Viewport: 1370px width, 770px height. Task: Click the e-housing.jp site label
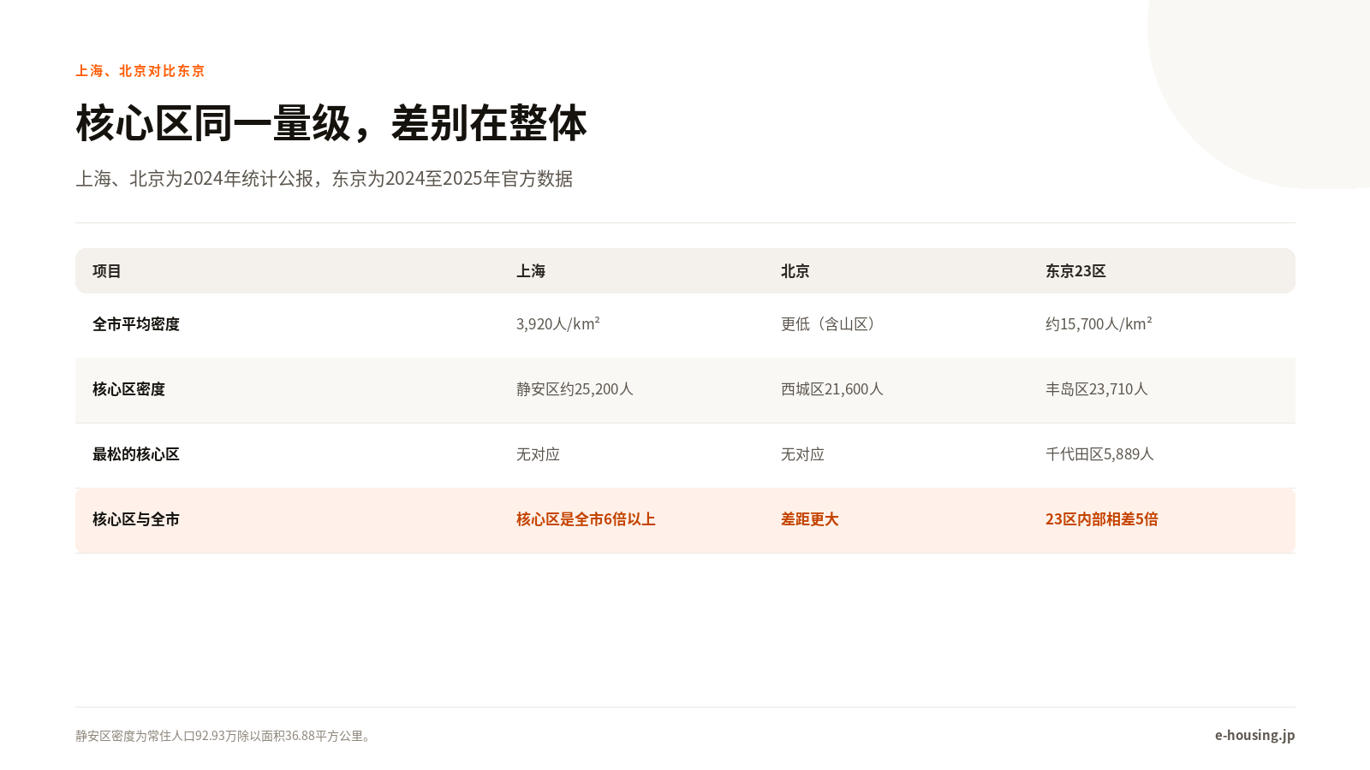pyautogui.click(x=1254, y=735)
